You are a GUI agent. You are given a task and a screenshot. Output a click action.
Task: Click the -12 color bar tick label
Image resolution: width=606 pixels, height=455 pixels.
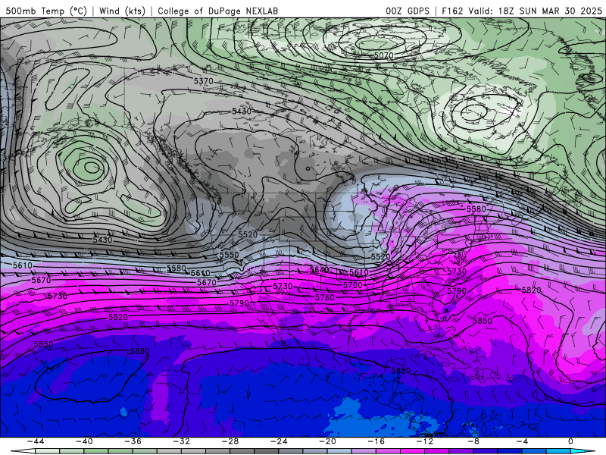coord(425,441)
